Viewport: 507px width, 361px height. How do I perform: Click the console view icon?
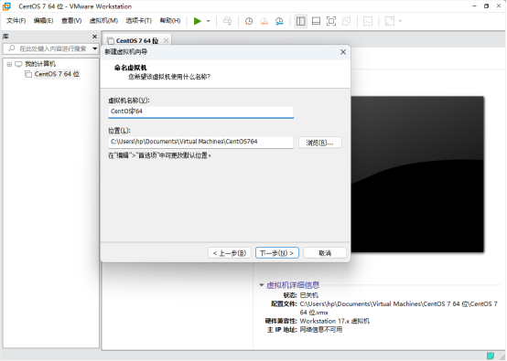368,21
